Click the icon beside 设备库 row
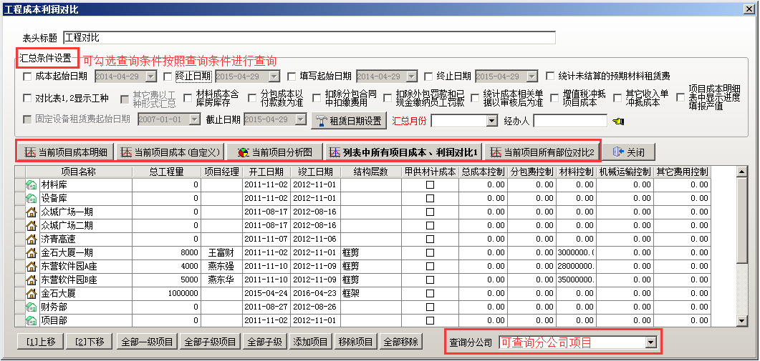The width and height of the screenshot is (760, 361). [x=32, y=198]
